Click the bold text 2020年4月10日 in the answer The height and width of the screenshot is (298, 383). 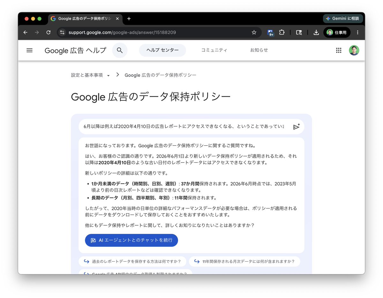point(115,163)
